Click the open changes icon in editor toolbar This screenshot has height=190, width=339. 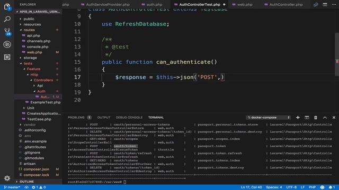tap(316, 5)
